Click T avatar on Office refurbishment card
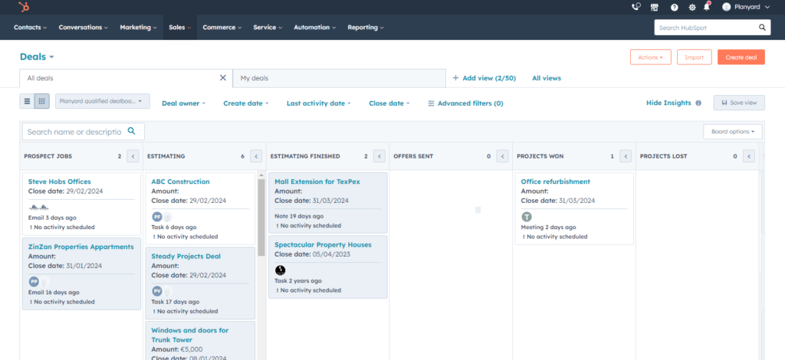The height and width of the screenshot is (360, 785). [526, 217]
